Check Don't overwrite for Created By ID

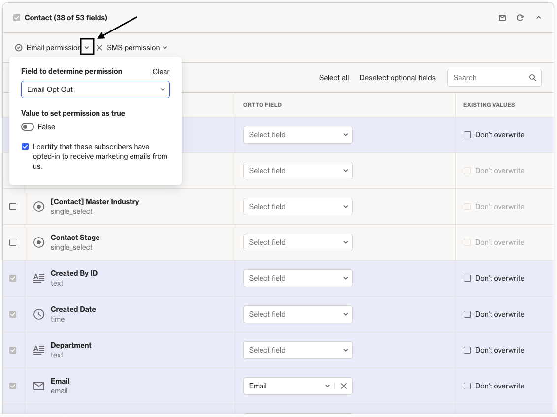pyautogui.click(x=467, y=278)
